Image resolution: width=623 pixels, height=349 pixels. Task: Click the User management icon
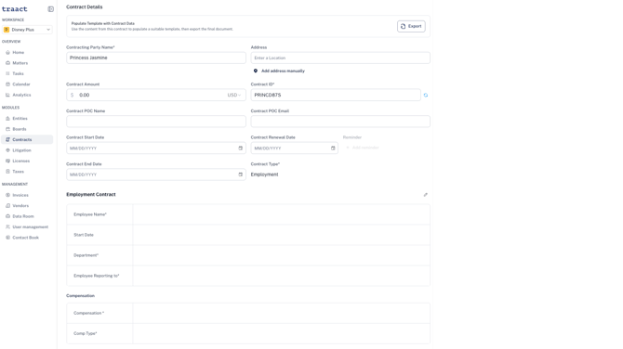tap(7, 227)
